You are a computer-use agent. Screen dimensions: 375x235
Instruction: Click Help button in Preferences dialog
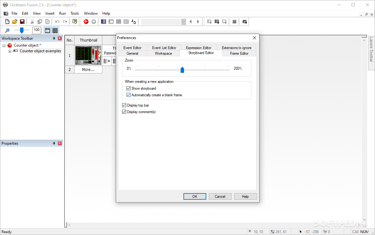click(x=245, y=196)
